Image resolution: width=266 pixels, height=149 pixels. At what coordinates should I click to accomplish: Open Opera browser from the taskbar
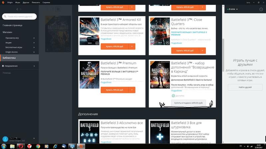pyautogui.click(x=21, y=146)
